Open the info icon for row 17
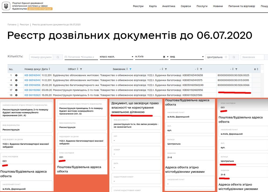 [16, 90]
